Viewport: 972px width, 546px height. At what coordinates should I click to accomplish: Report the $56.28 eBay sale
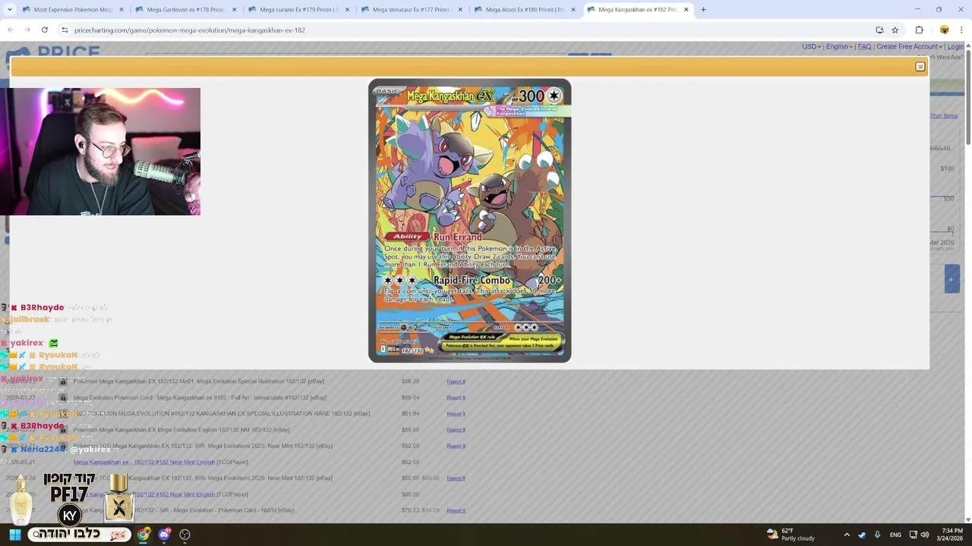click(456, 381)
